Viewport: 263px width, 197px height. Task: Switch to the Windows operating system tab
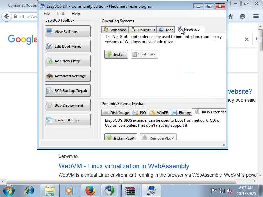pos(115,30)
